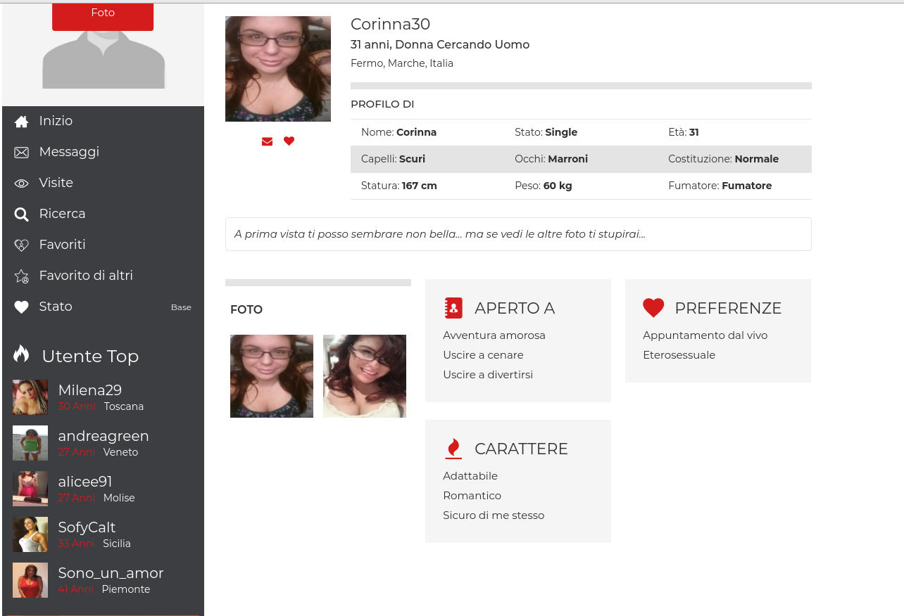Click the alicee91 avatar thumbnail
Image resolution: width=904 pixels, height=616 pixels.
point(30,489)
